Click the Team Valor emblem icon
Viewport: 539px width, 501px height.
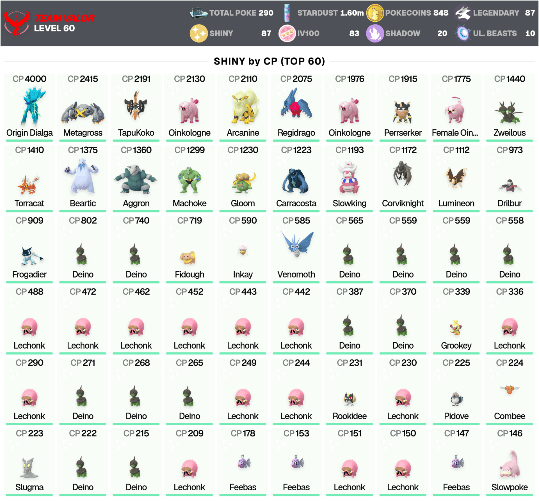pos(17,23)
